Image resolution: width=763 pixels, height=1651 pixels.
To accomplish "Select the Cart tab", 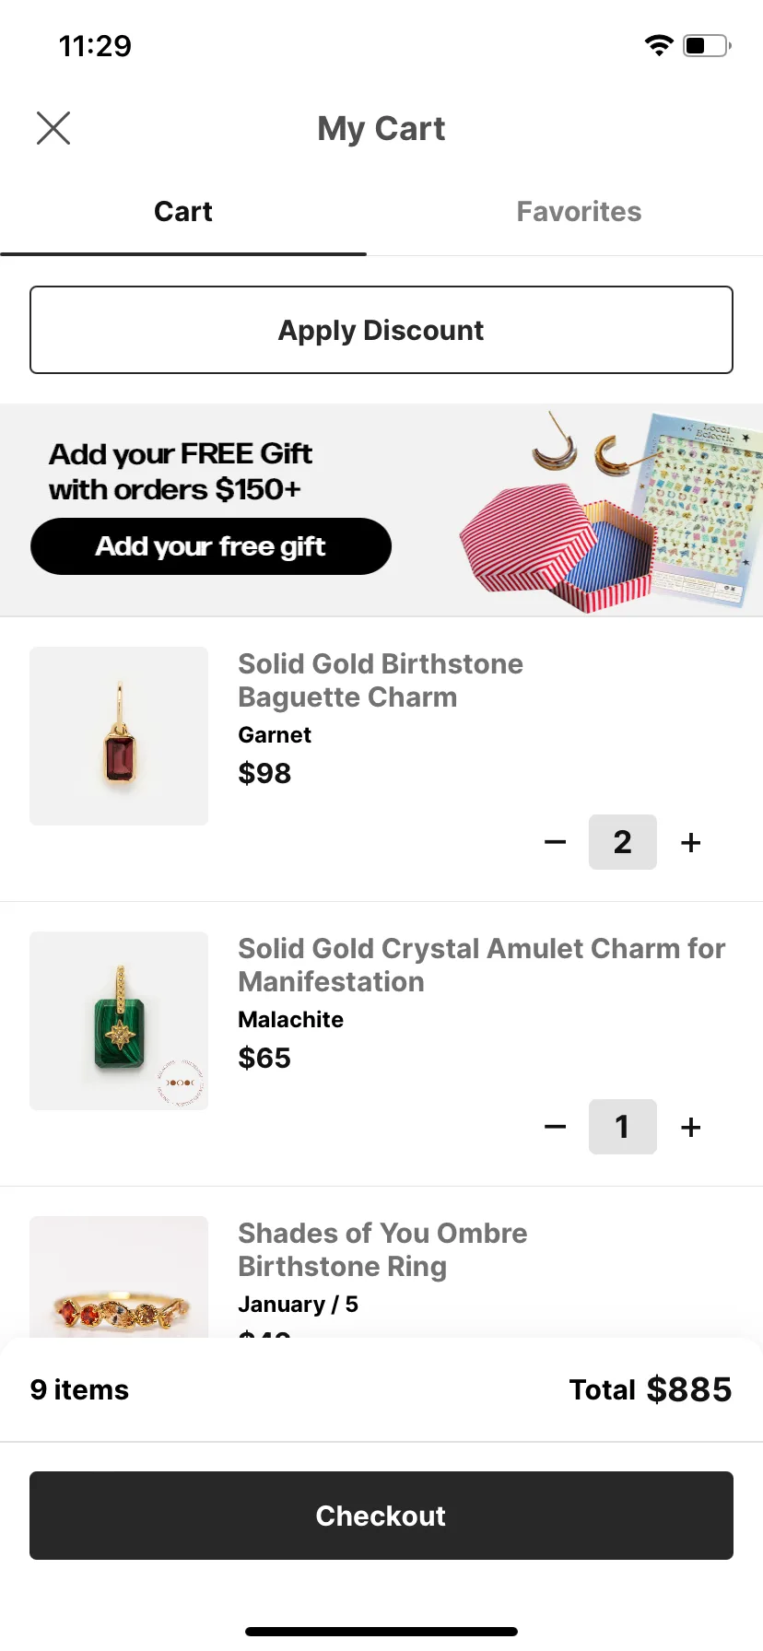I will click(183, 212).
